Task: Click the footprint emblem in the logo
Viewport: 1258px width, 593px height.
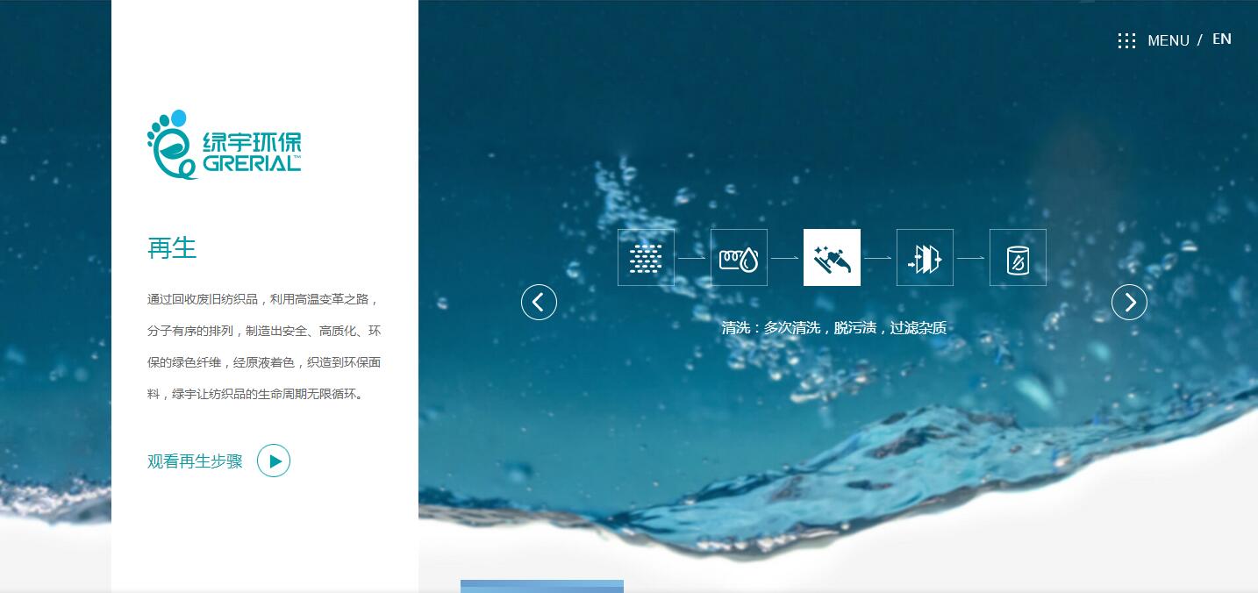Action: (x=168, y=143)
